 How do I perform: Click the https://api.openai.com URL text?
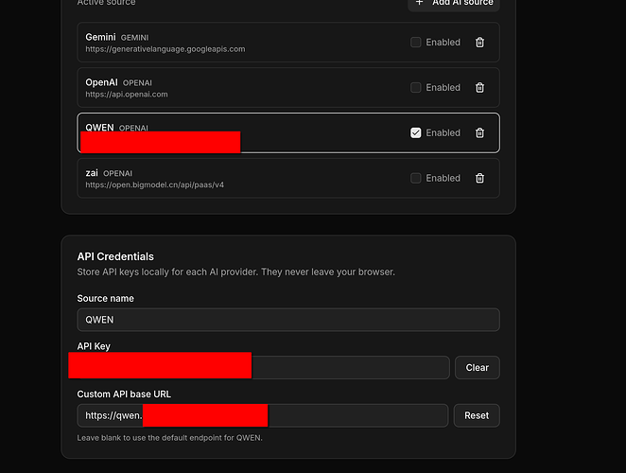tap(127, 95)
